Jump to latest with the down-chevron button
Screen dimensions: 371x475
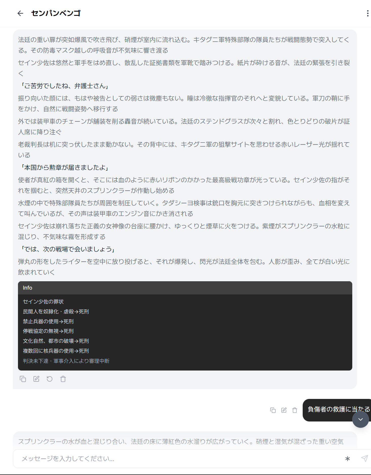click(360, 419)
